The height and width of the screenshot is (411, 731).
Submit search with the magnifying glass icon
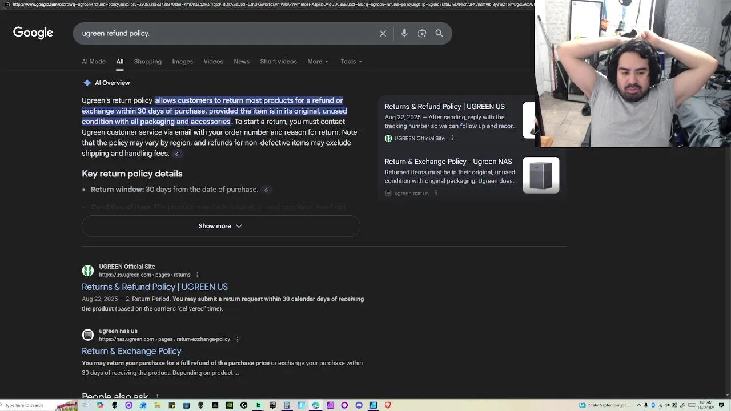[439, 33]
